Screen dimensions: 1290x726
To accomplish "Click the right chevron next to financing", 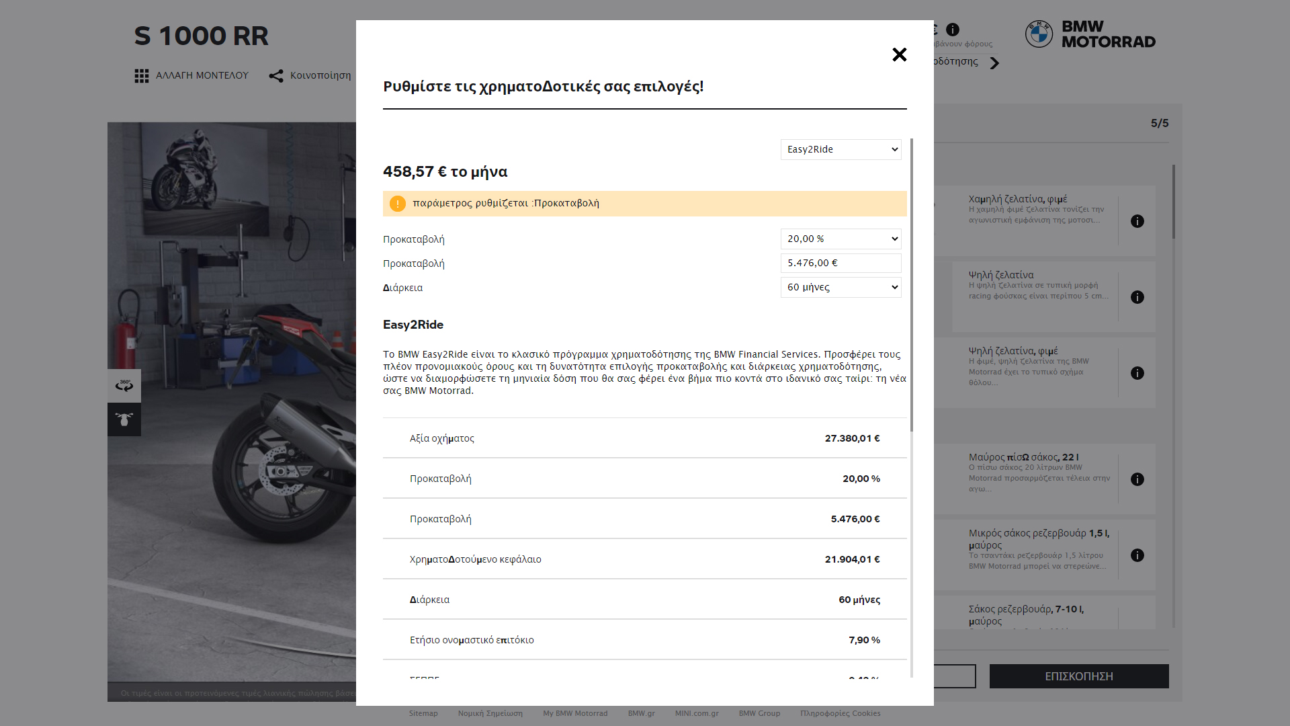I will 995,63.
